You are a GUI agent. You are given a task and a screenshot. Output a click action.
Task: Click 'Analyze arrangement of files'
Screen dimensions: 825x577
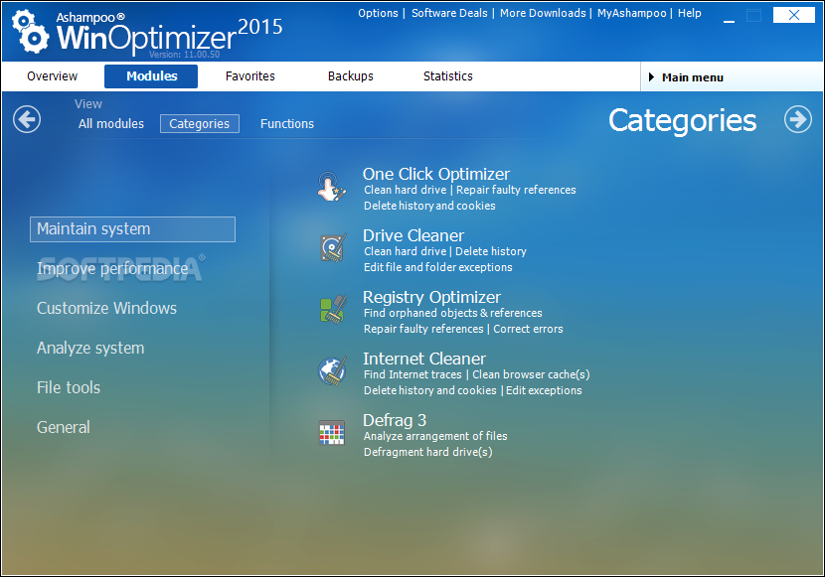(x=435, y=436)
